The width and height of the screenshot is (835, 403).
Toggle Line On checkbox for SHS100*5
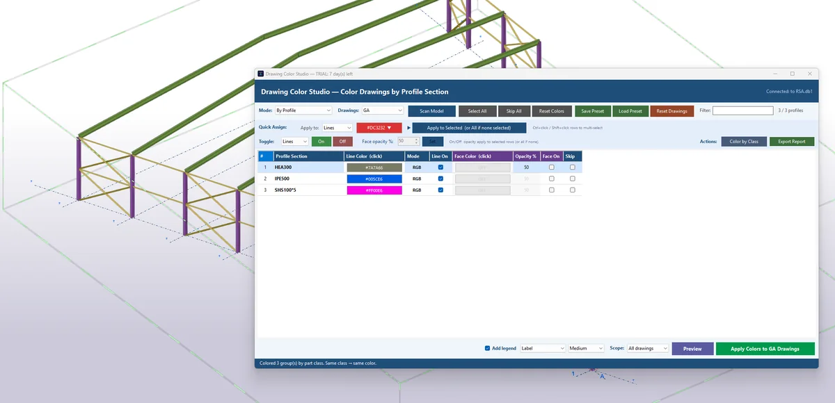pos(440,190)
